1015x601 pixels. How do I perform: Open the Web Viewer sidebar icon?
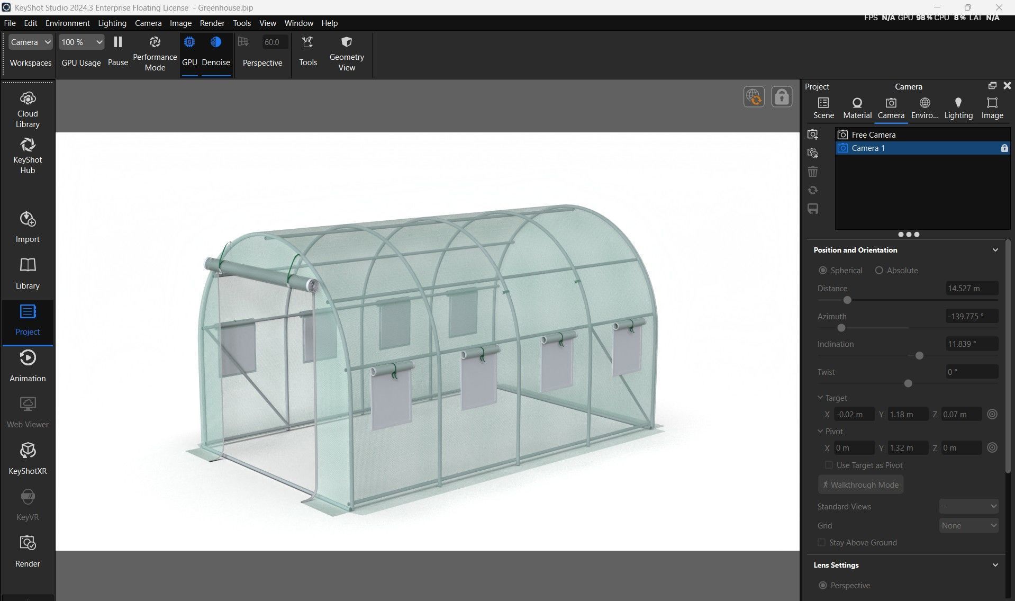click(28, 412)
